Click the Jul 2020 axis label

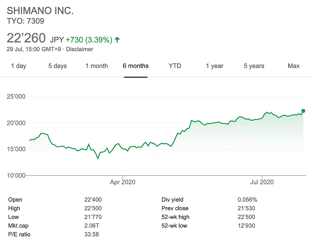point(262,182)
